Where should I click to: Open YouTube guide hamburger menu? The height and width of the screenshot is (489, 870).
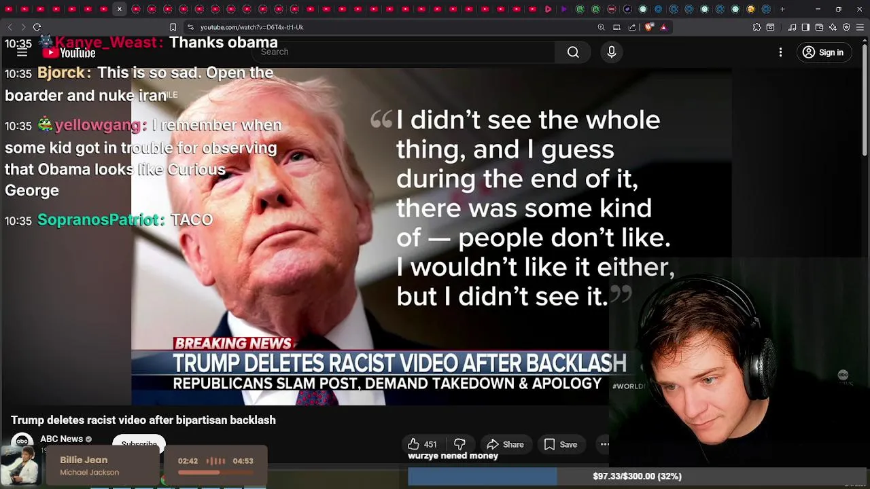click(22, 52)
